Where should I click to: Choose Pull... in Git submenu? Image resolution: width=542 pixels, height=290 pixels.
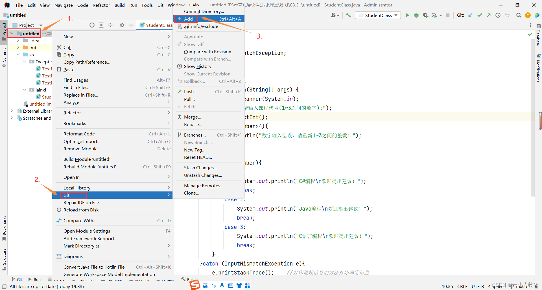(x=209, y=99)
